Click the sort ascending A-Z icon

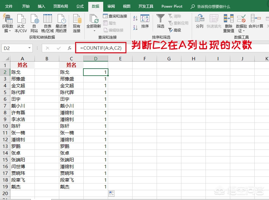pos(135,18)
